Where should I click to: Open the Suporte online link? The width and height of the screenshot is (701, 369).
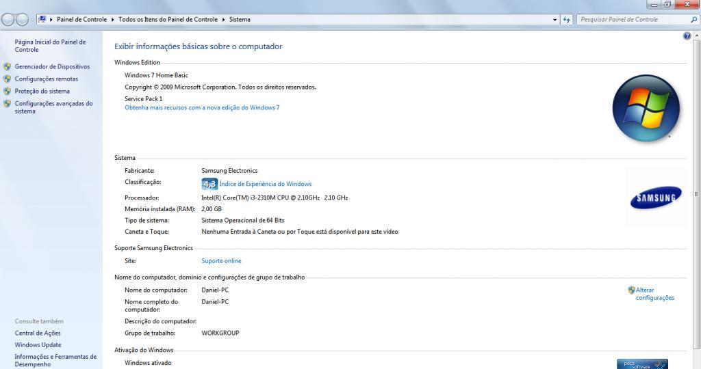[221, 261]
